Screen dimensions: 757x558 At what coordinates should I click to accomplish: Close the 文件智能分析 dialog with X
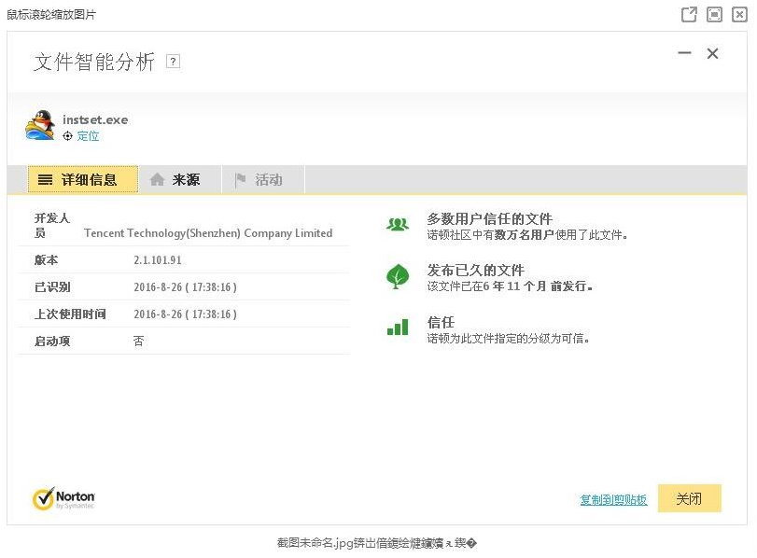pos(712,54)
